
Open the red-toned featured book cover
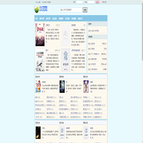(40, 35)
